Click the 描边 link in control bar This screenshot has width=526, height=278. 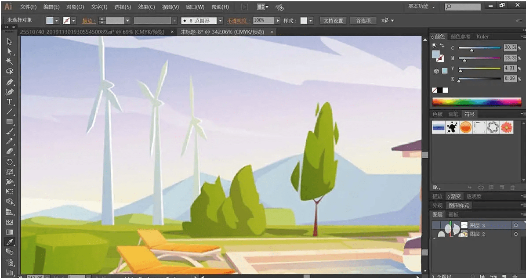tap(89, 21)
